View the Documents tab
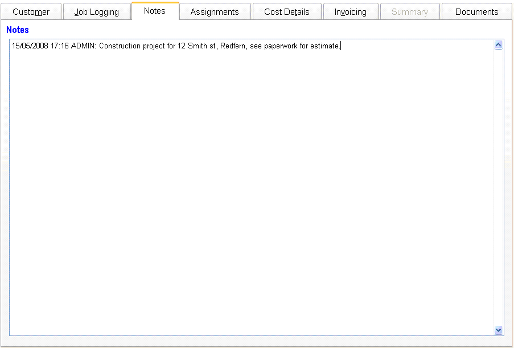514x348 pixels. click(x=476, y=12)
